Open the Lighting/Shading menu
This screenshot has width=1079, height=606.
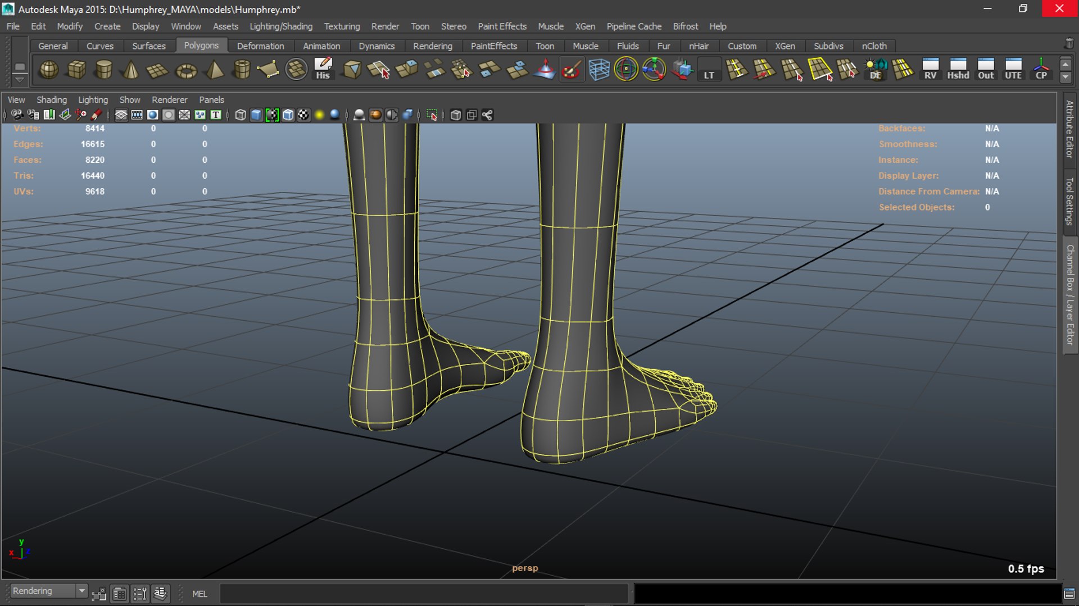281,26
